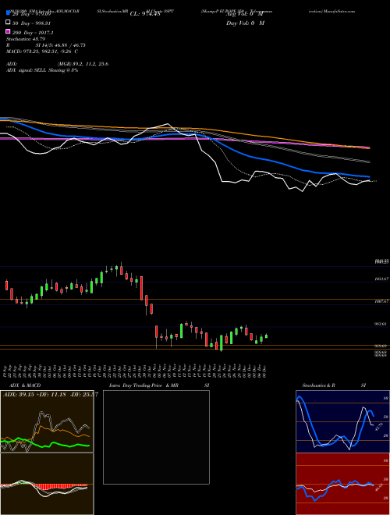Click the MACD histogram chart panel
Image resolution: width=390 pixels, height=515 pixels.
(47, 484)
